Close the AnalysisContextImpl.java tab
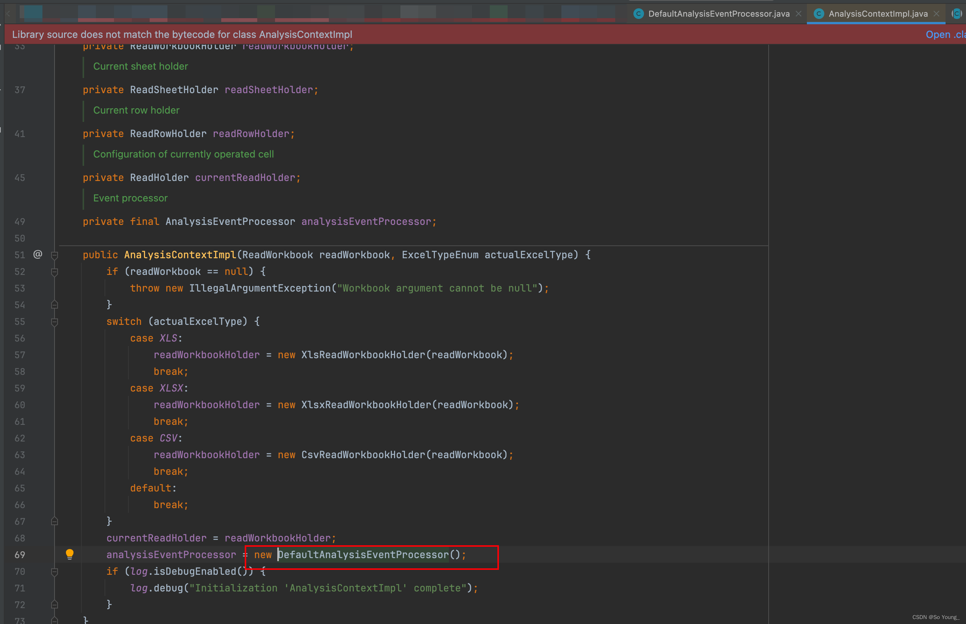Screen dimensions: 966x624 click(937, 14)
